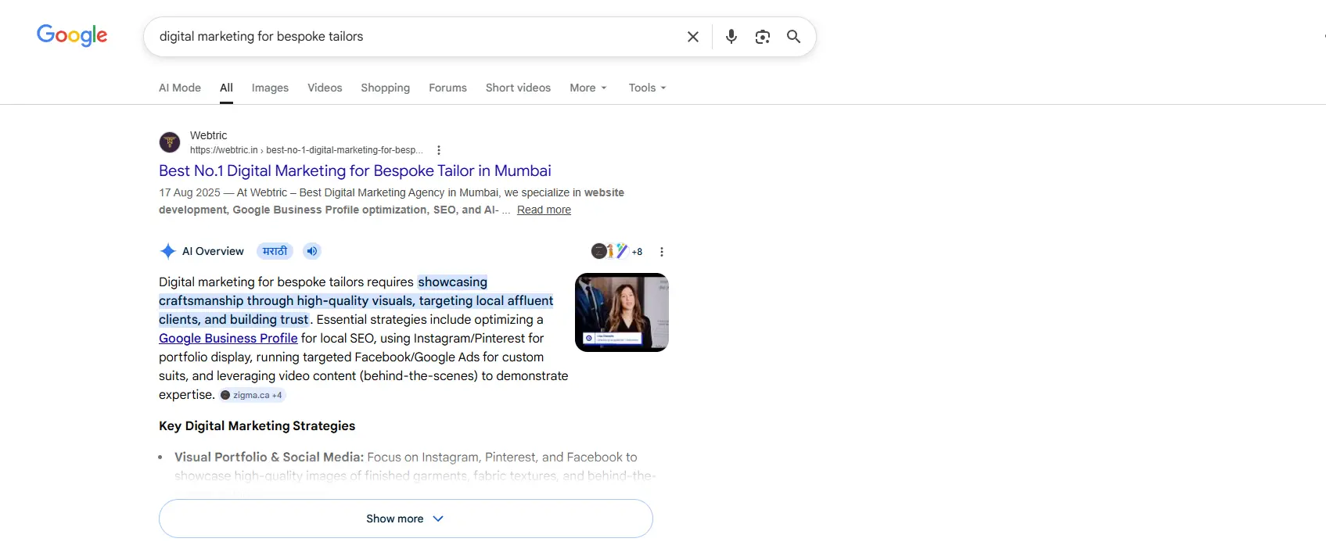Open the three-dot menu beside the Webtric URL
This screenshot has width=1326, height=542.
439,150
